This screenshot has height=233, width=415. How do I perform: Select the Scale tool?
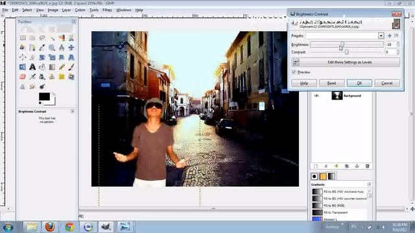click(x=52, y=58)
